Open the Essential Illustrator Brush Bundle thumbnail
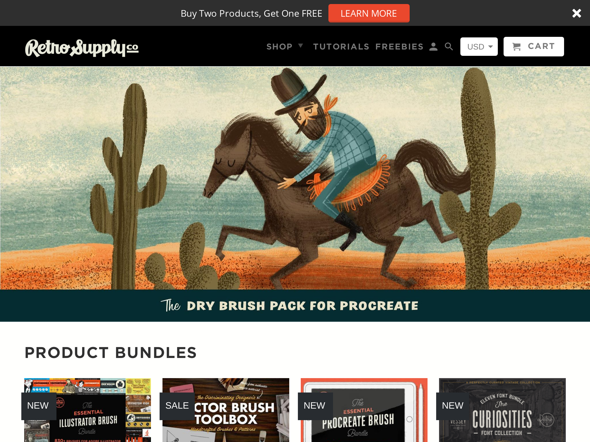 [x=88, y=410]
